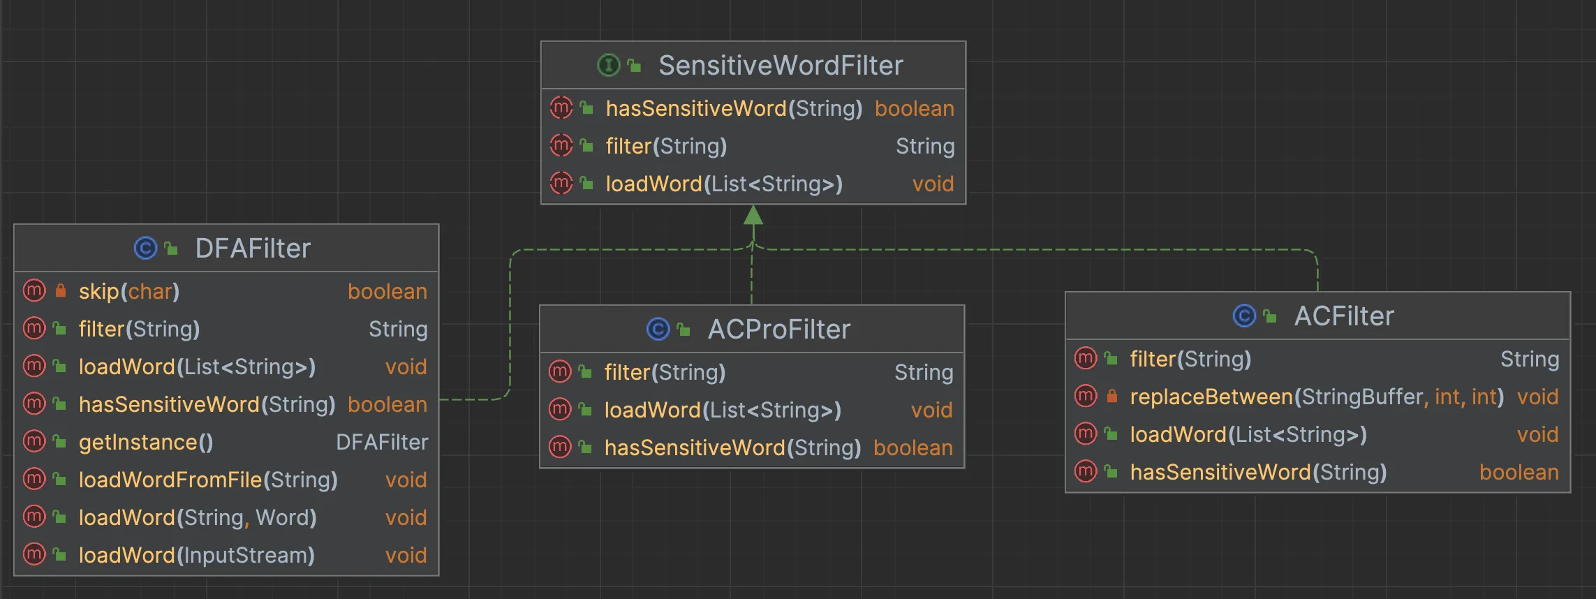Select loadWord(String, Word) method
Image resolution: width=1596 pixels, height=599 pixels.
198,517
